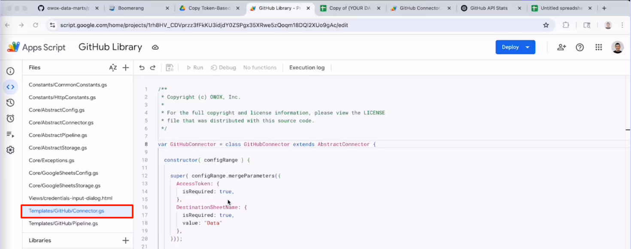Screen dimensions: 631x249
Task: Click line number 13 in gutter
Action: tap(145, 184)
